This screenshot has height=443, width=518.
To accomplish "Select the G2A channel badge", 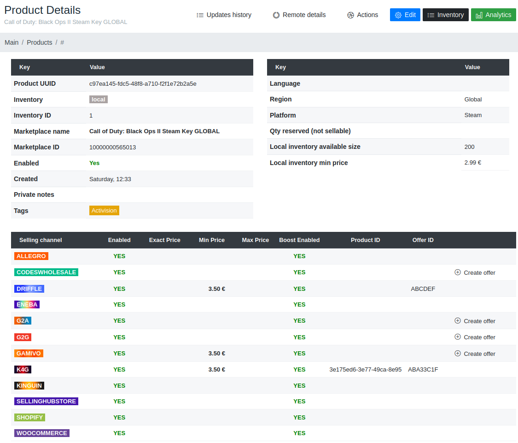I will coord(23,320).
